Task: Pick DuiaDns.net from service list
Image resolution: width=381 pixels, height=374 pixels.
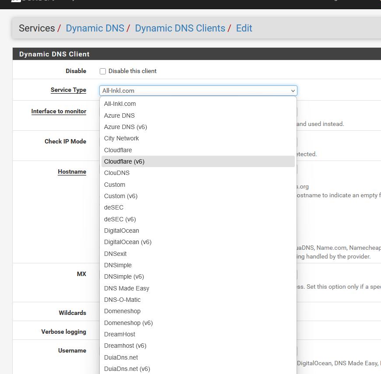Action: click(x=121, y=357)
